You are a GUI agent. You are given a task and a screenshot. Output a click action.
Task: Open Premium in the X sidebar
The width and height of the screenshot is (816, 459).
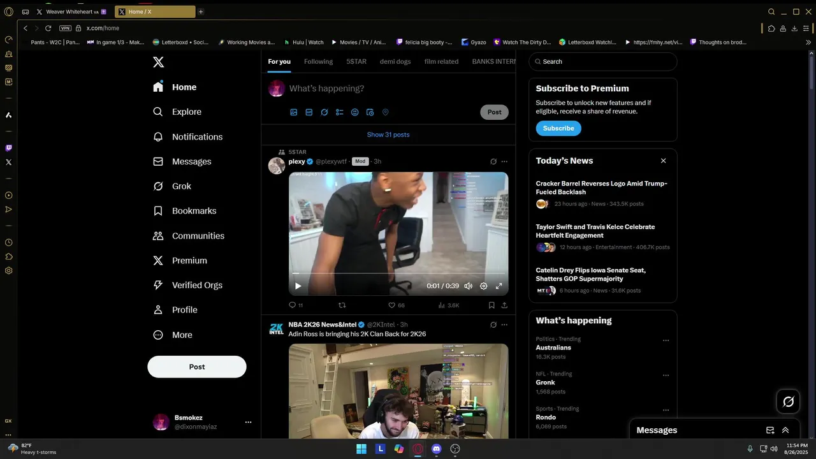click(x=180, y=261)
